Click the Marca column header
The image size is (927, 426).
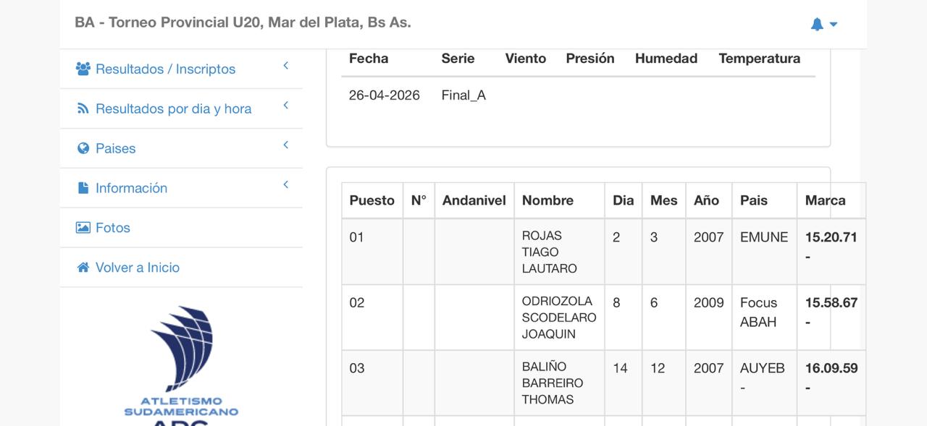(x=825, y=200)
